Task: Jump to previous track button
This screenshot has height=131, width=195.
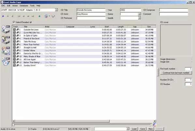Action: 19,16
